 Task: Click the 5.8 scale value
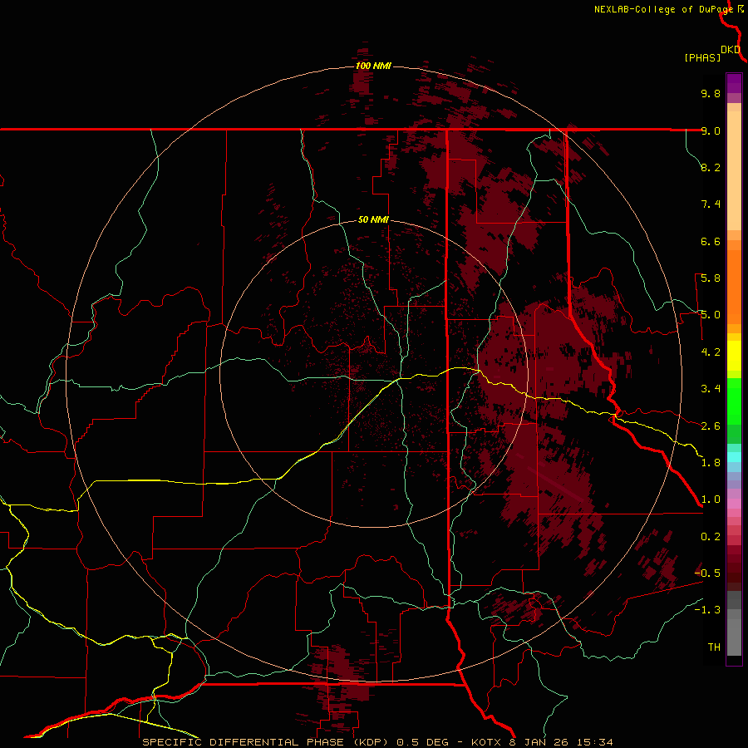click(711, 278)
